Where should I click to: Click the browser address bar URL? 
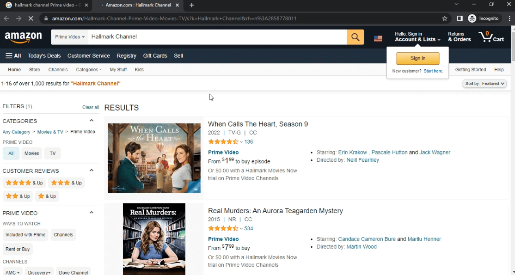tap(174, 18)
